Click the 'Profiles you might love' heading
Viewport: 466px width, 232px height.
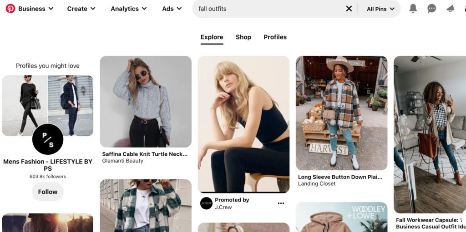pyautogui.click(x=47, y=66)
